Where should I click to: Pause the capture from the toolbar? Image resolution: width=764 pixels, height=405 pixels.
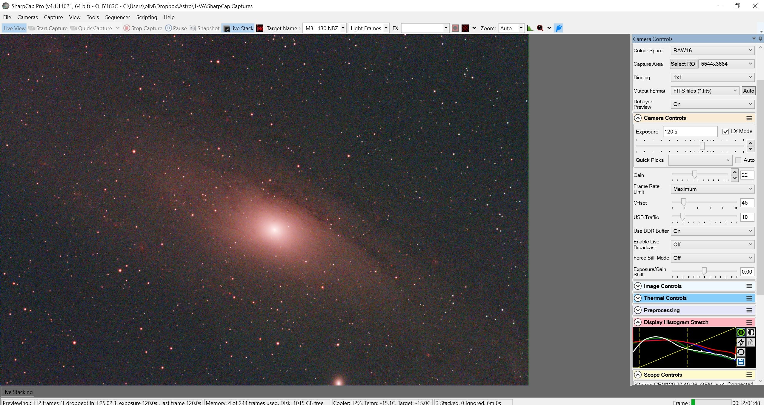coord(176,28)
